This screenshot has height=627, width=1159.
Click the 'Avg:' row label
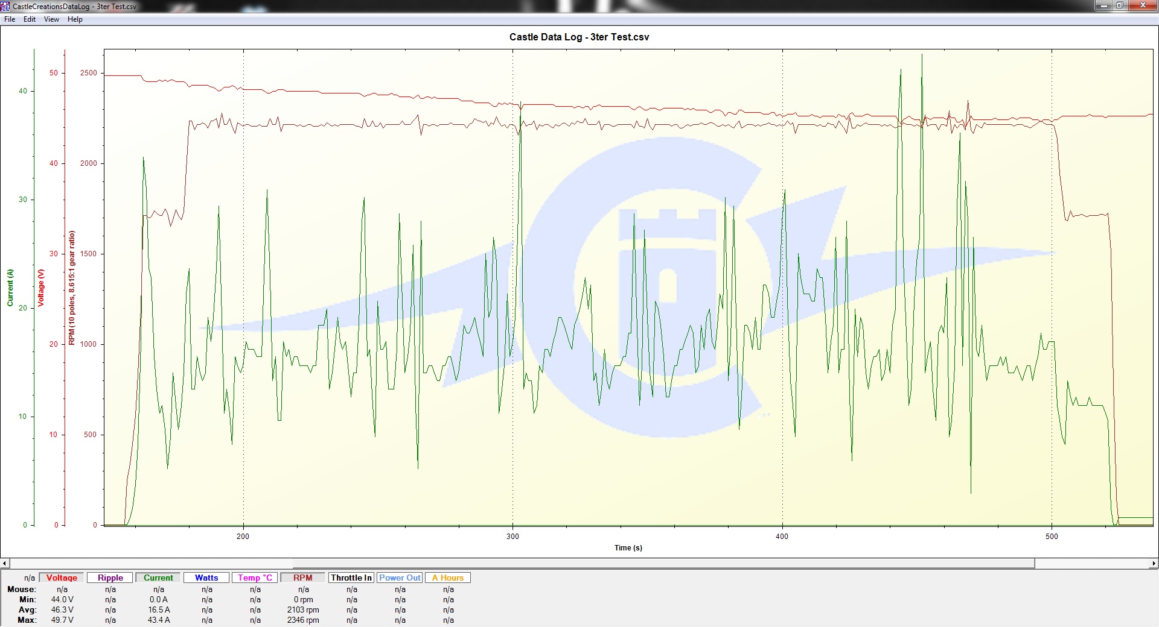click(x=28, y=610)
